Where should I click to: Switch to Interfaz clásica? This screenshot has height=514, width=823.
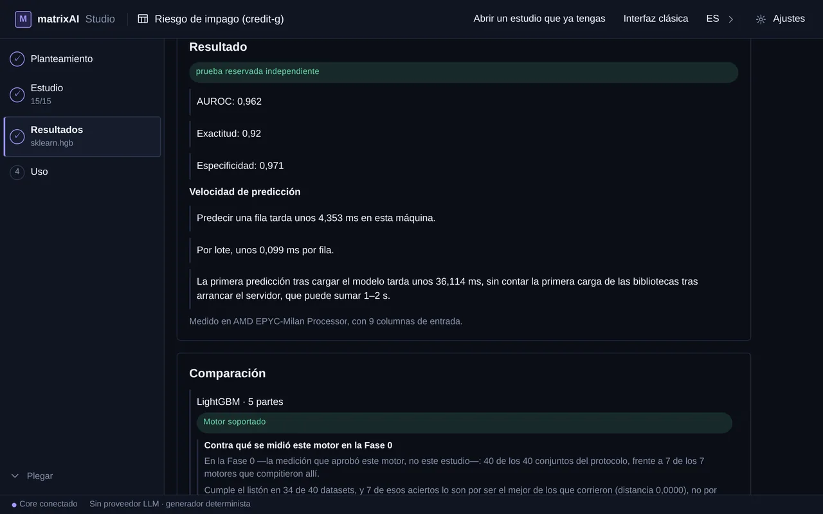(x=656, y=19)
